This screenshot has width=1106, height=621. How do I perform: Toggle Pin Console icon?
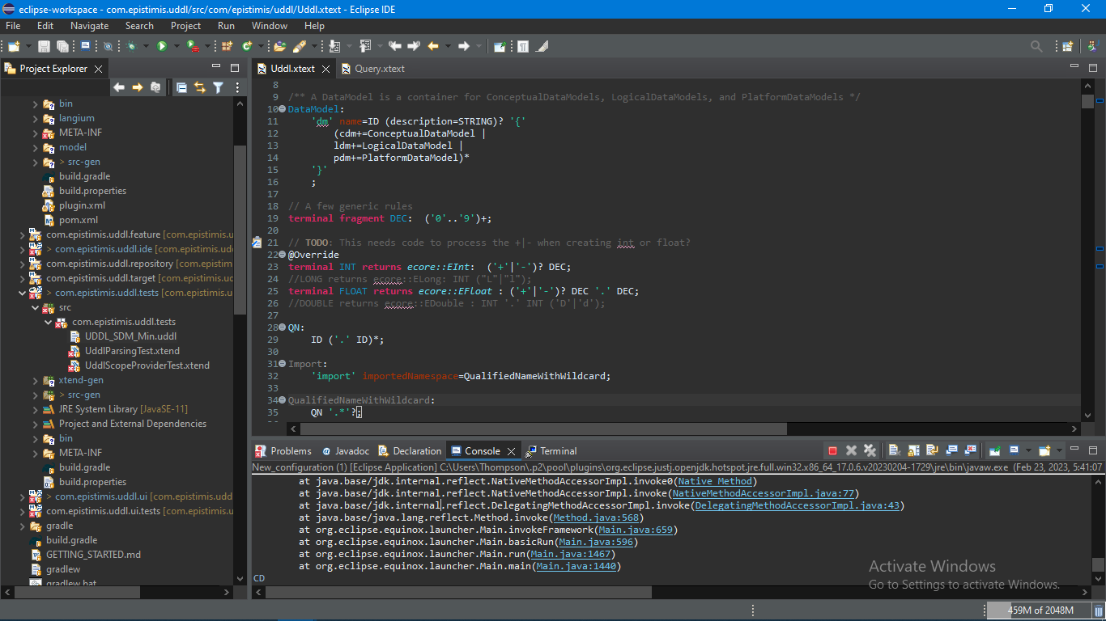tap(994, 450)
